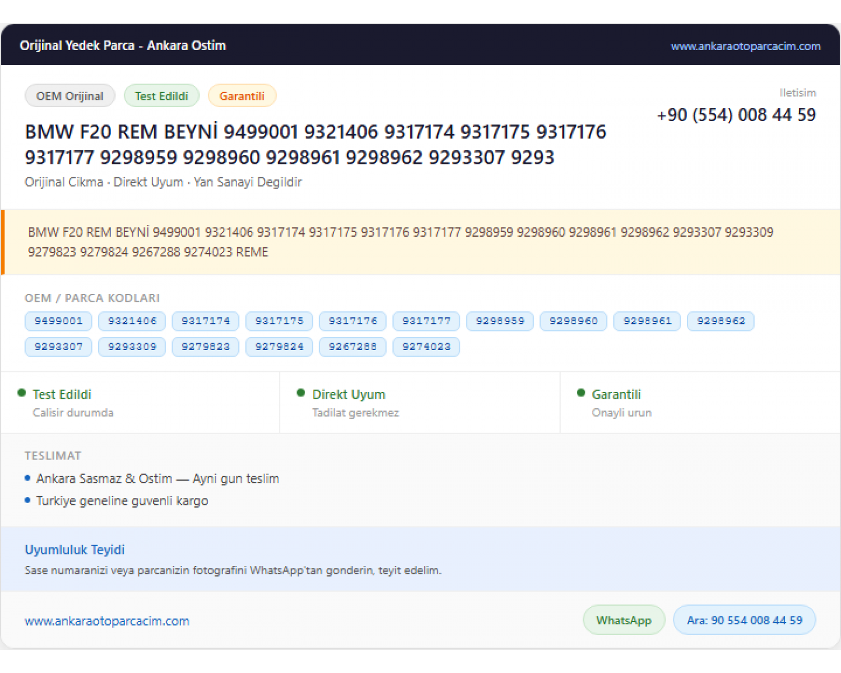The height and width of the screenshot is (673, 841).
Task: Select part code chip 9298959
Action: coord(500,321)
